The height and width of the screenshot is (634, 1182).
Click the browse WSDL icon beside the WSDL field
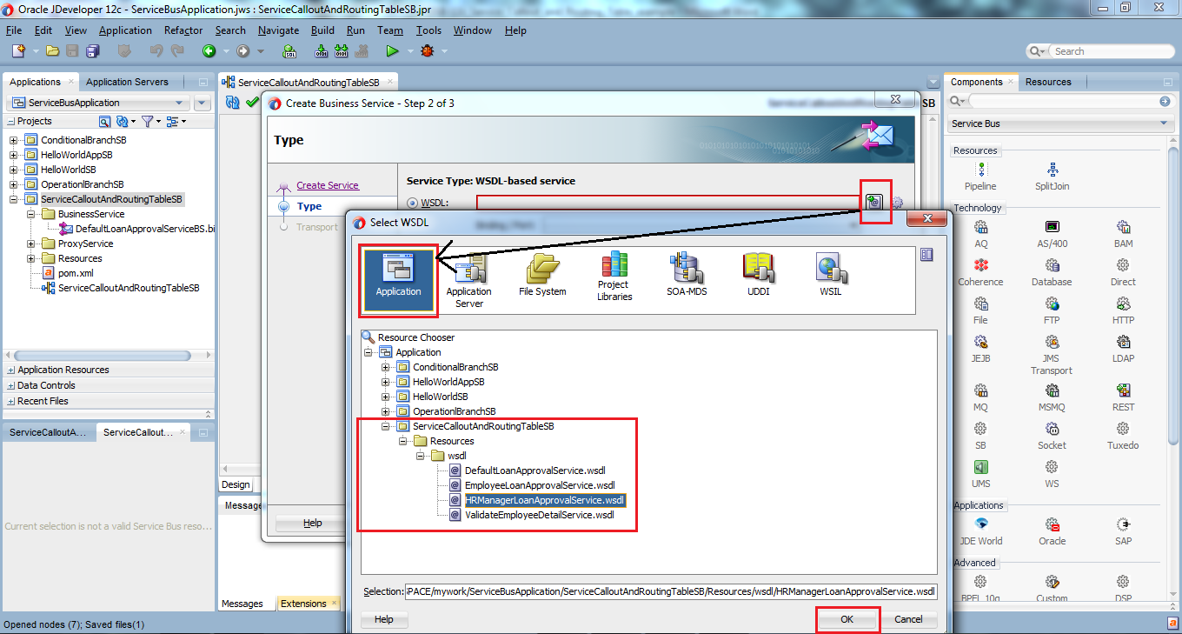(874, 201)
